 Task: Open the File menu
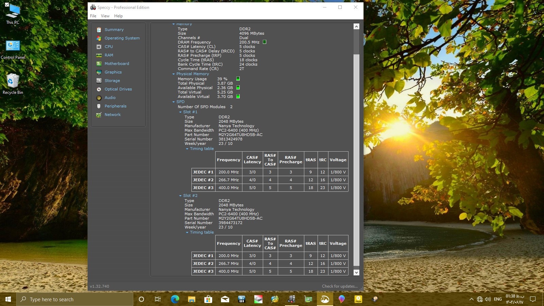click(x=93, y=16)
